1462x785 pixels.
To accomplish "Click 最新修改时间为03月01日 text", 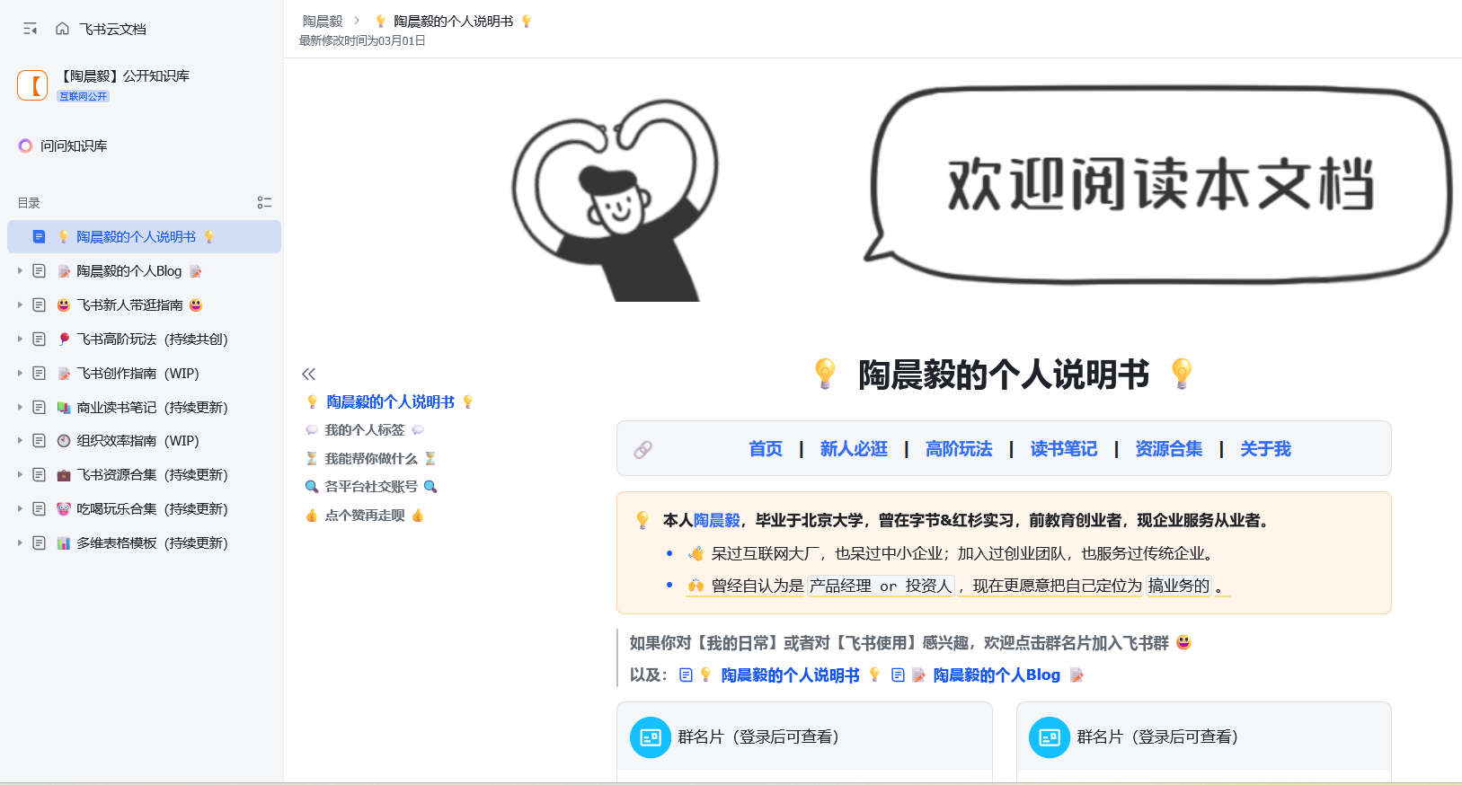I will pyautogui.click(x=362, y=41).
